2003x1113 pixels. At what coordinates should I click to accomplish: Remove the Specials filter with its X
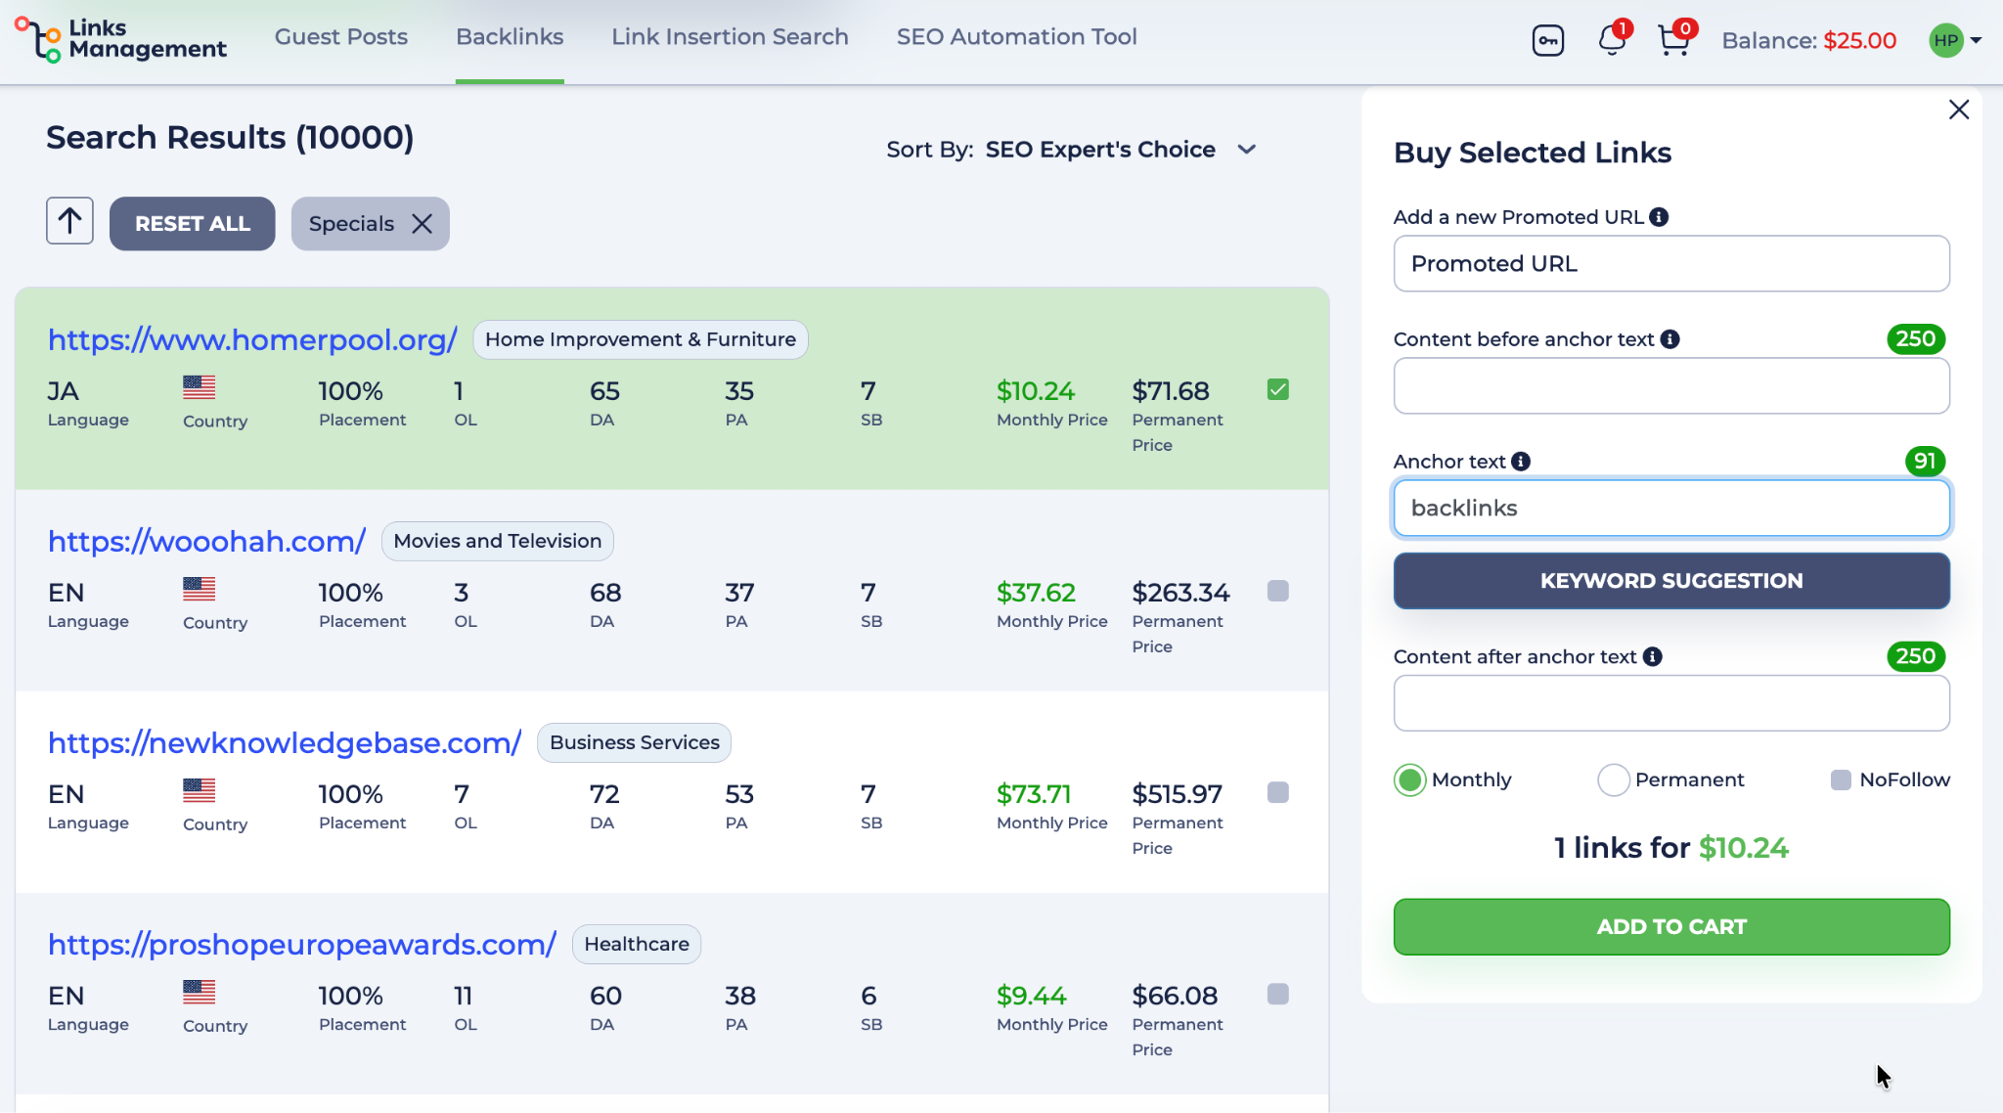click(423, 224)
